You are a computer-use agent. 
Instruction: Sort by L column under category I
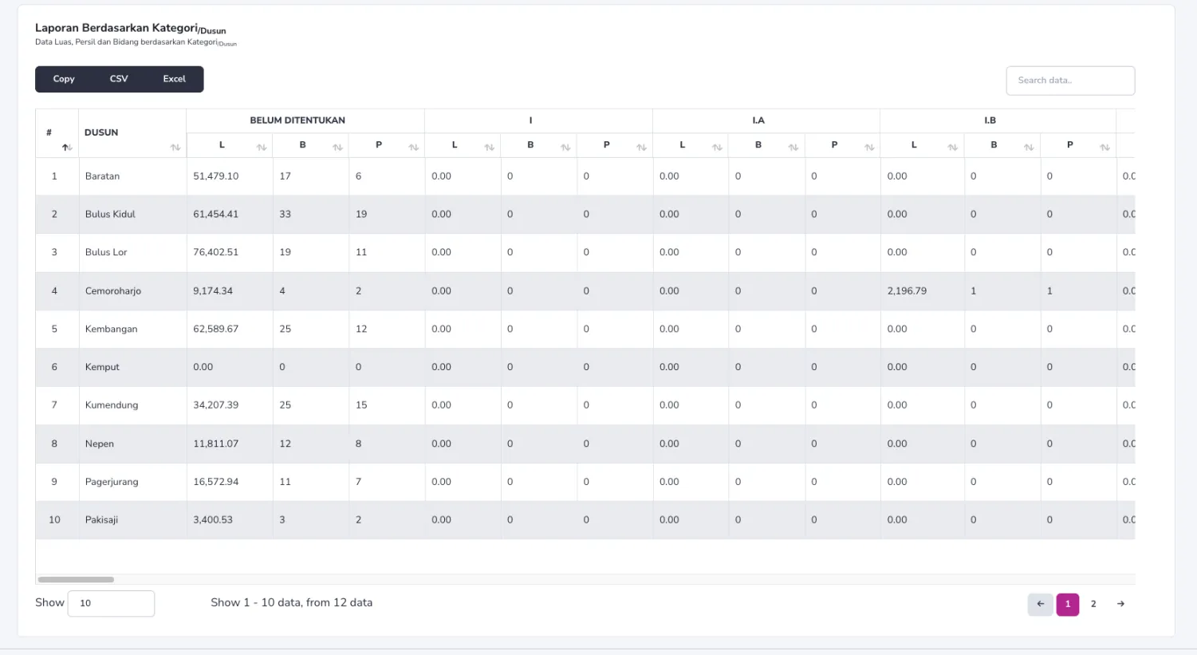pyautogui.click(x=489, y=148)
